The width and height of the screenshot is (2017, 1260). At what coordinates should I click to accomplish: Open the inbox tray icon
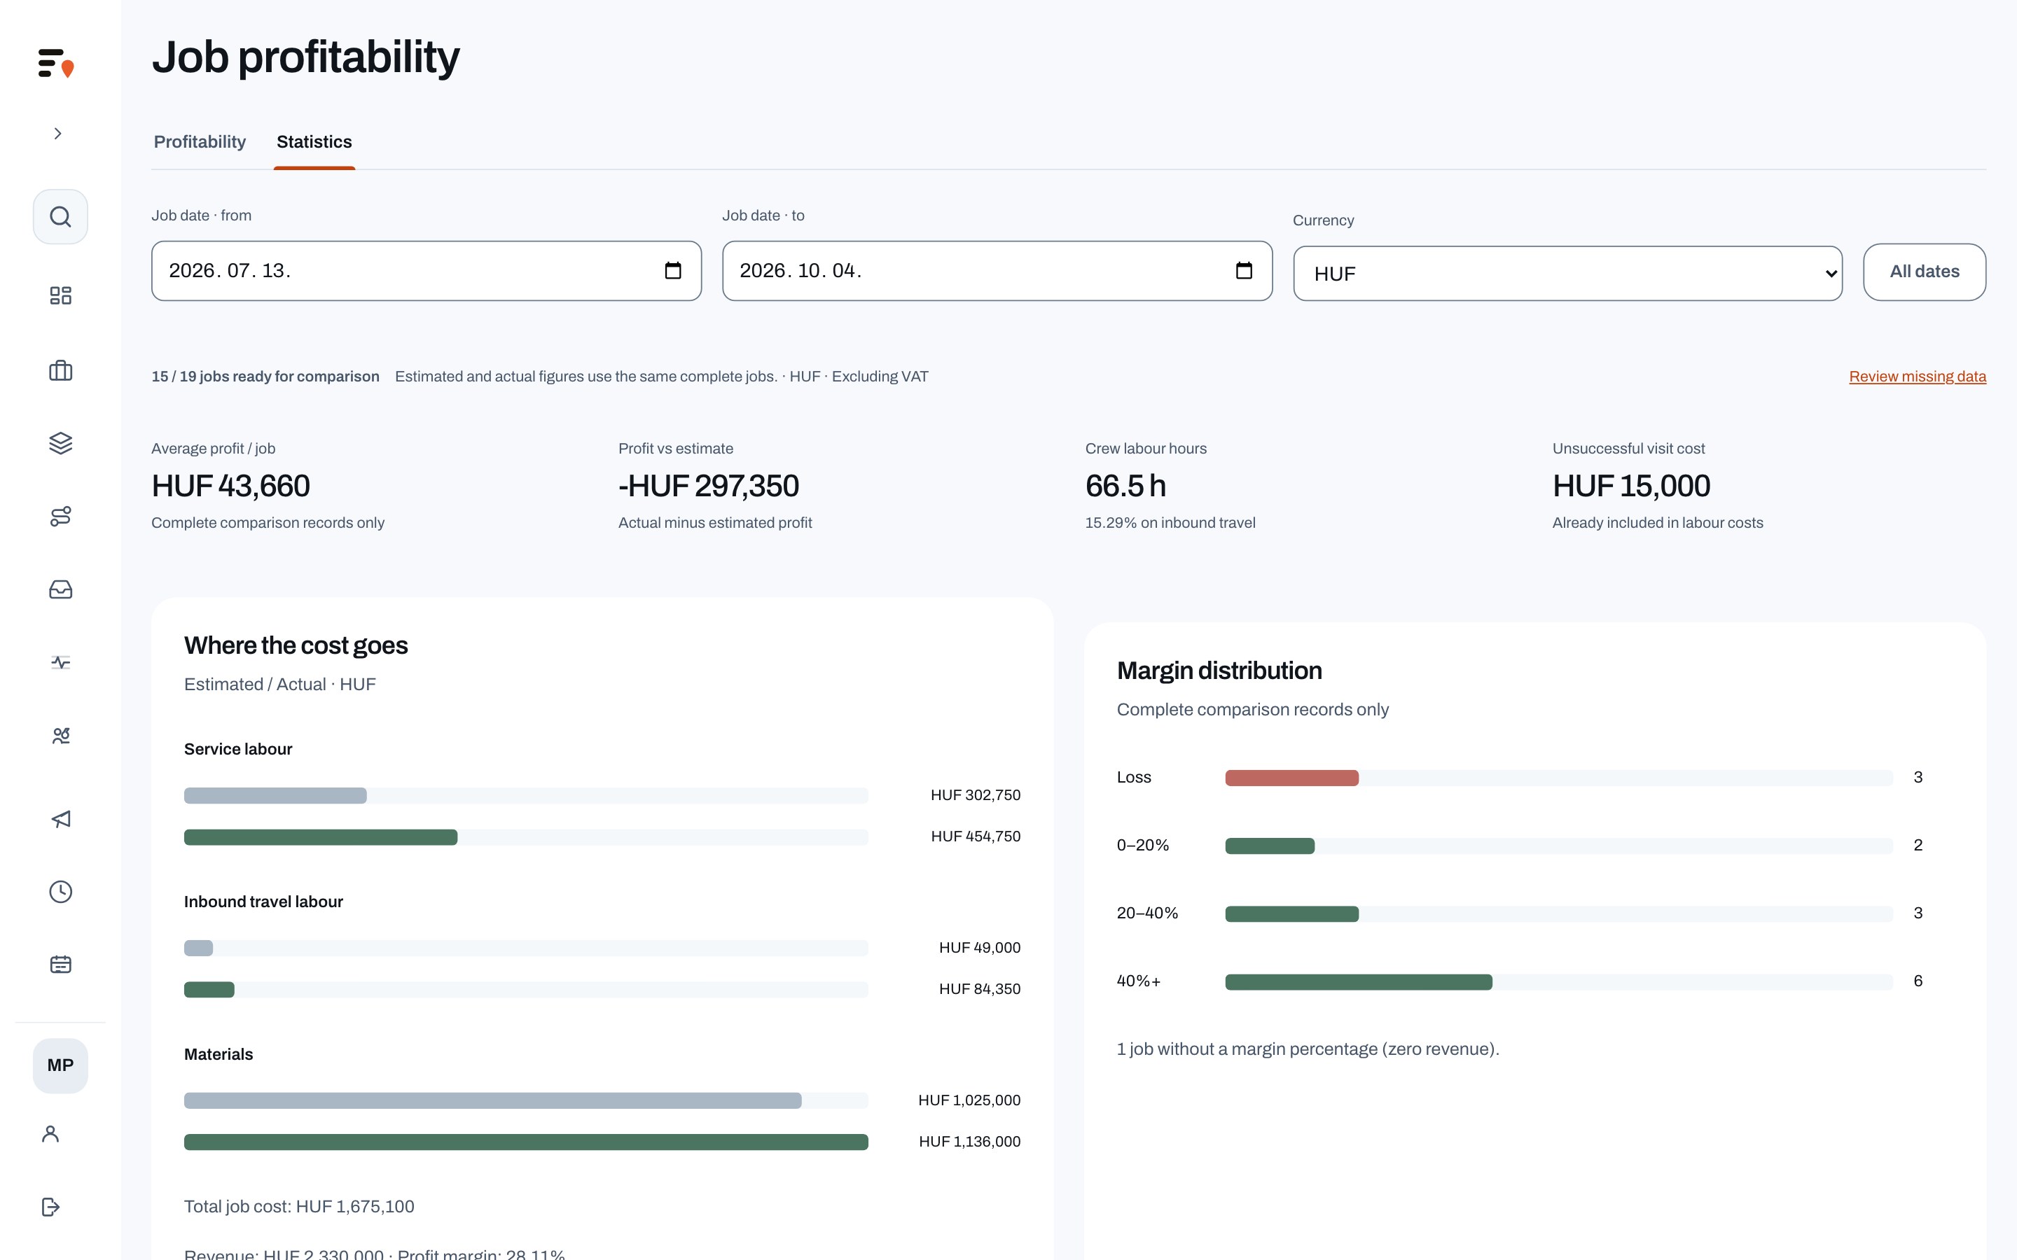pyautogui.click(x=60, y=589)
